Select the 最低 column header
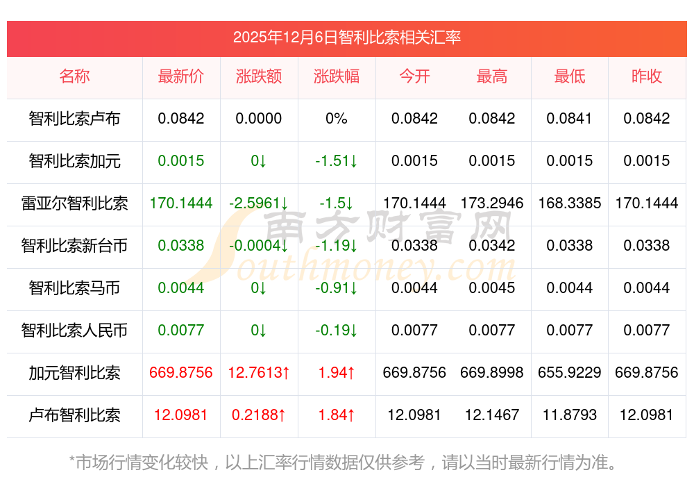Viewport: 694px width, 484px height. (570, 76)
